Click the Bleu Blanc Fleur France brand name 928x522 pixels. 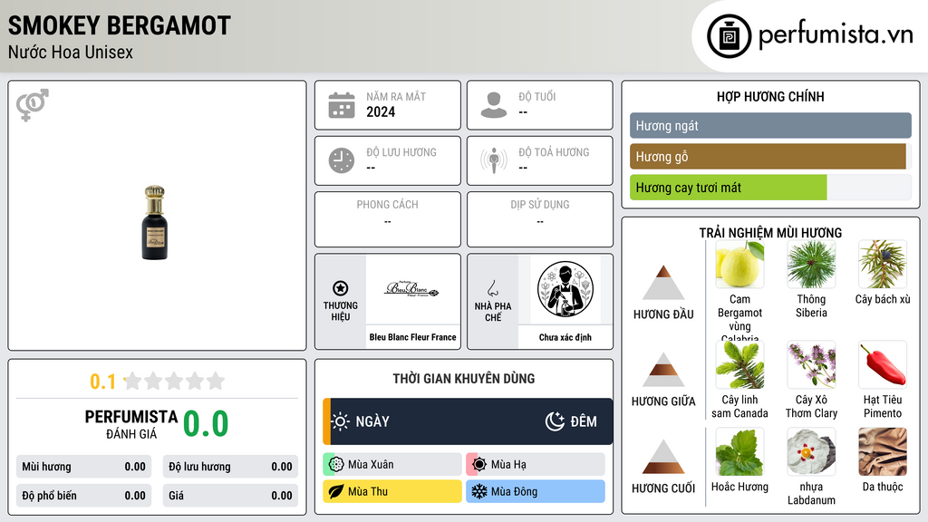coord(412,337)
